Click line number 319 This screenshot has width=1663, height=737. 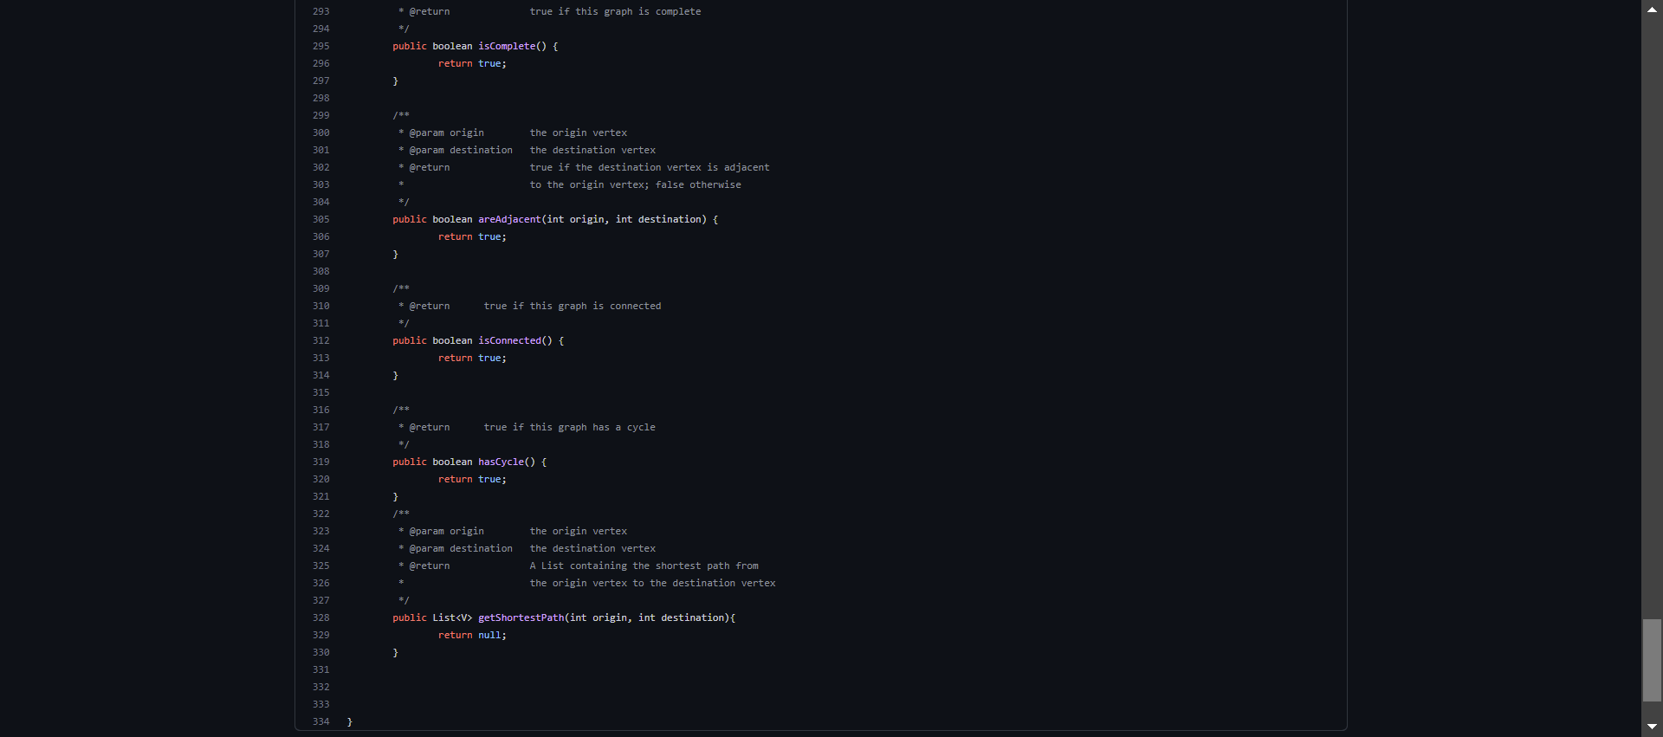pyautogui.click(x=321, y=462)
